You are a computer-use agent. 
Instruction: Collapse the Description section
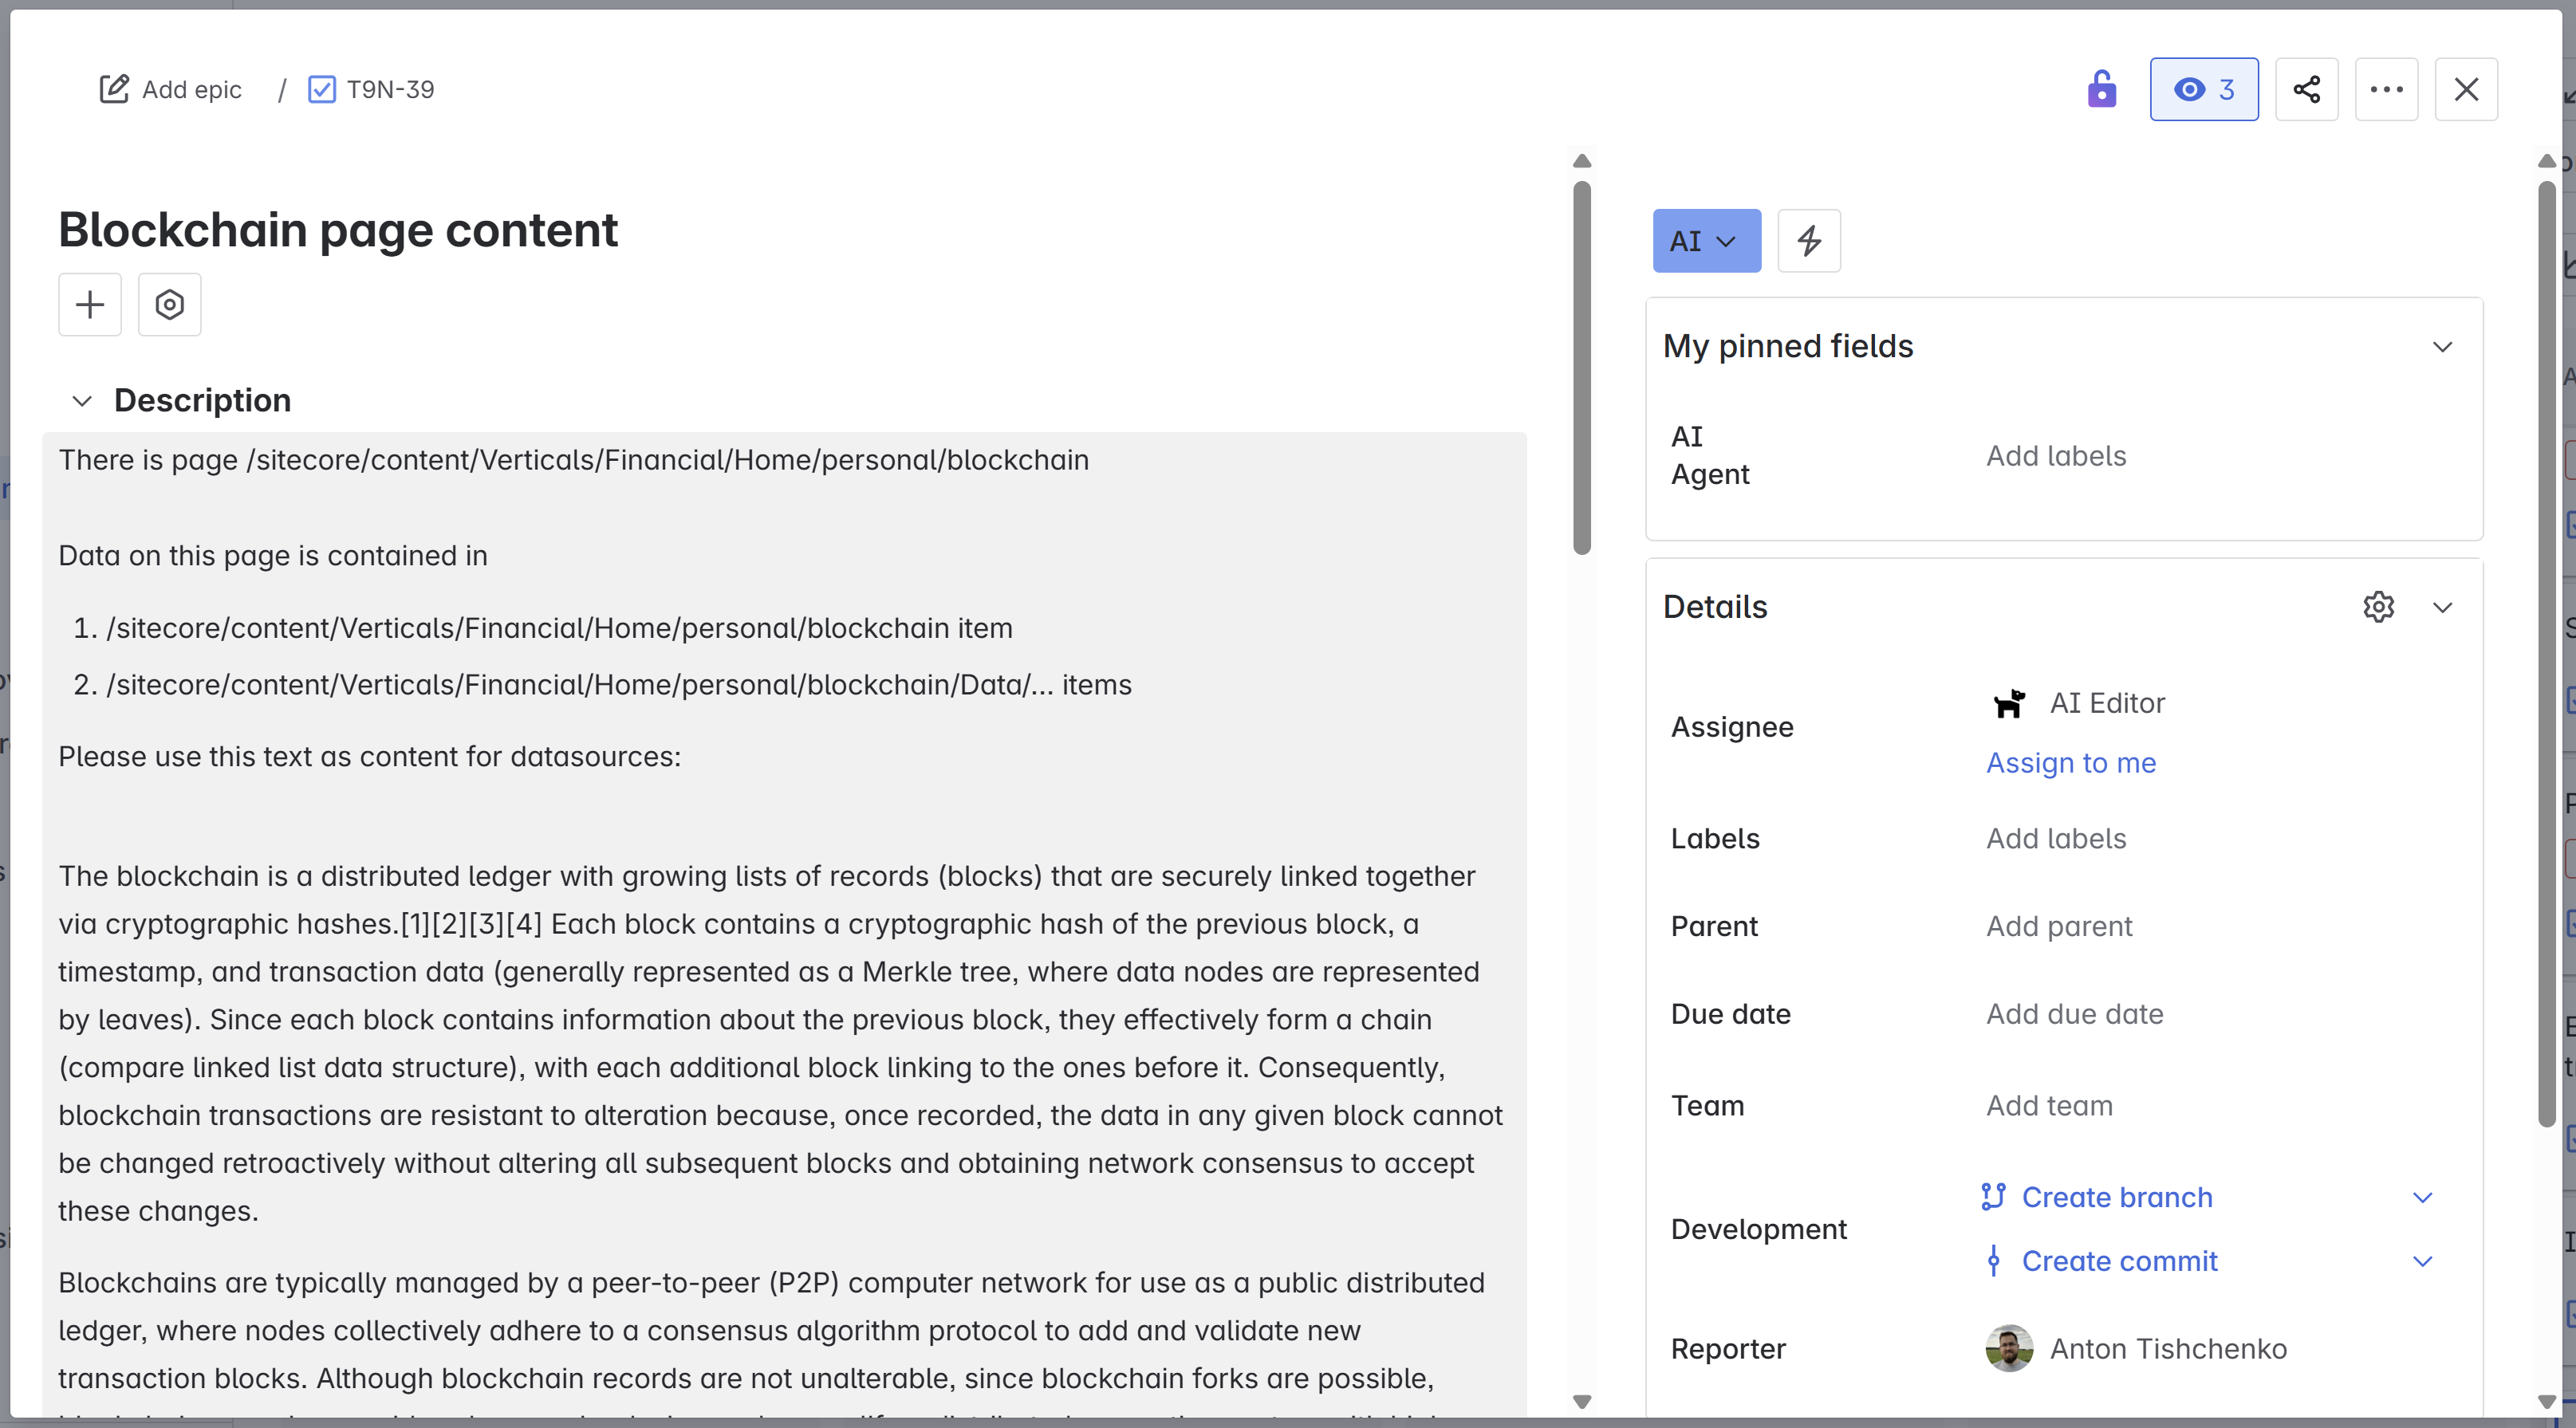82,400
